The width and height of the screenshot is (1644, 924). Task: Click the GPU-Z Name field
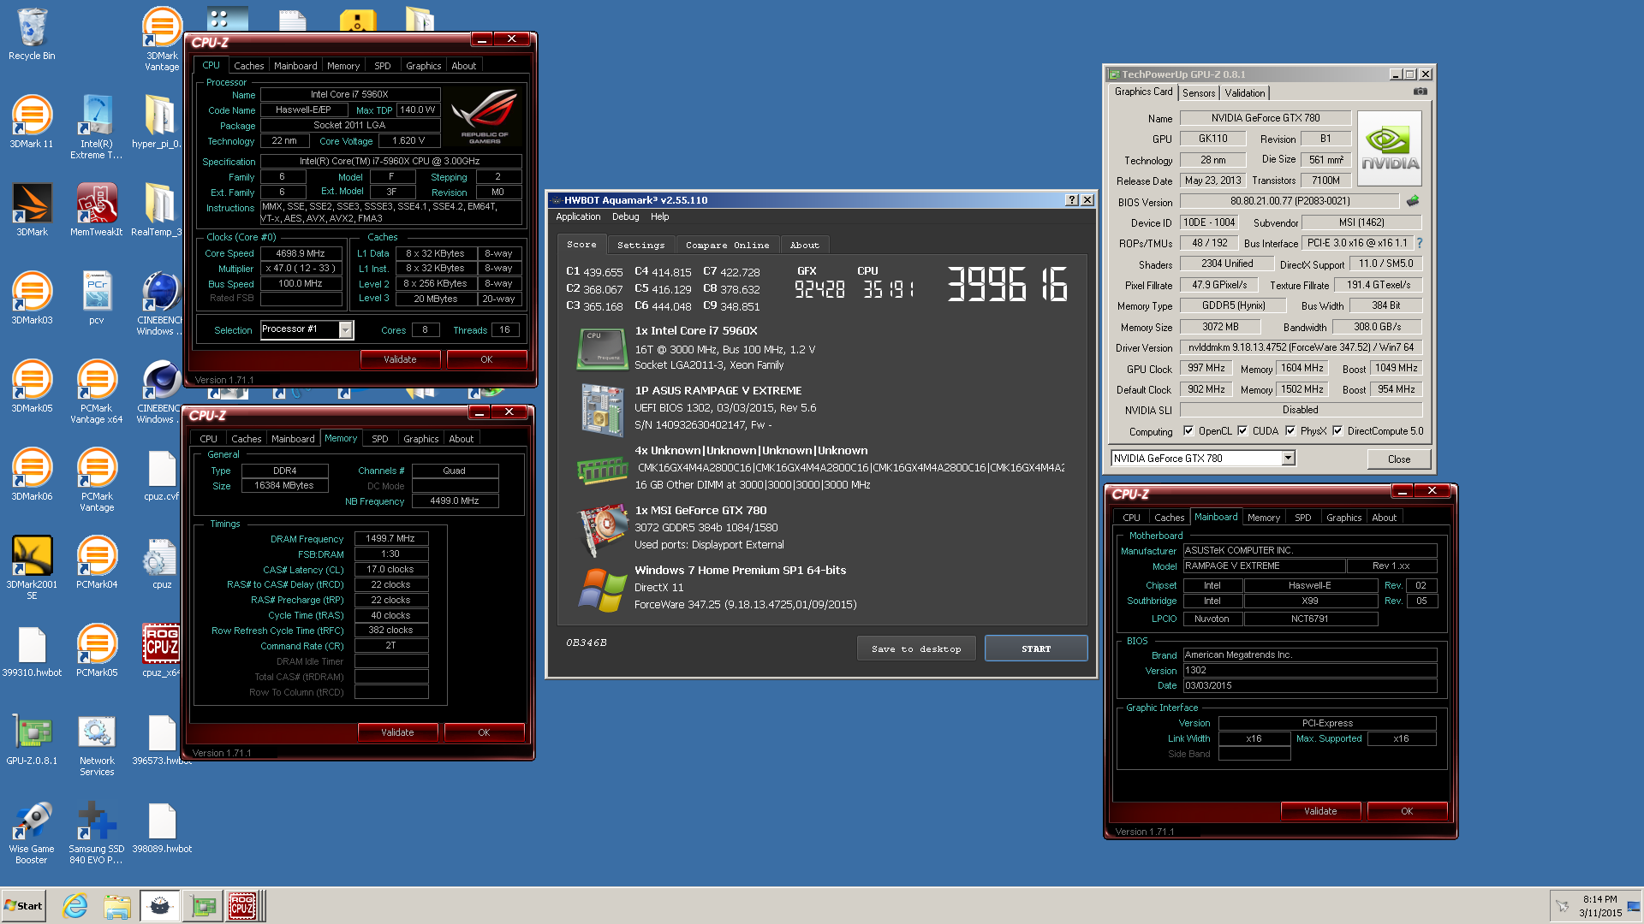tap(1265, 118)
